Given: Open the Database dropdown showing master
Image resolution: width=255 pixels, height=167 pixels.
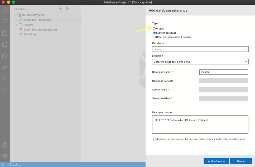Looking at the screenshot, I should point(200,49).
